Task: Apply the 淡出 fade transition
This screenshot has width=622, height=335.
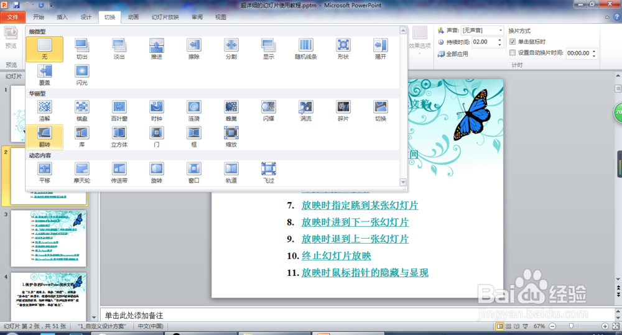Action: pos(119,49)
